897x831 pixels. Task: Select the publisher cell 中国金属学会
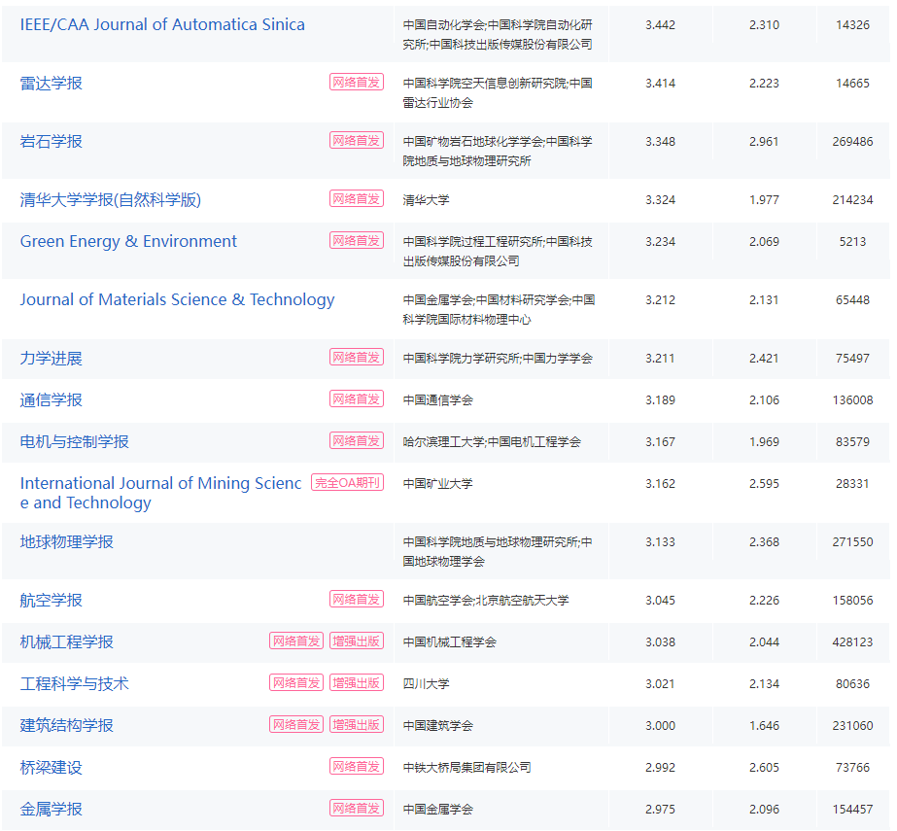438,810
